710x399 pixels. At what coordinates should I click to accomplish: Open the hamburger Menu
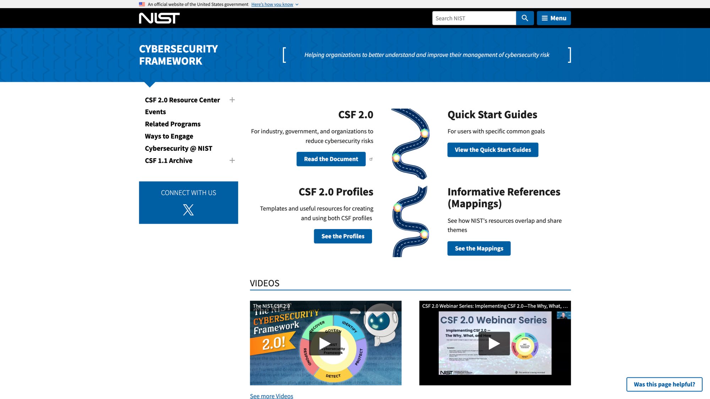(x=554, y=18)
